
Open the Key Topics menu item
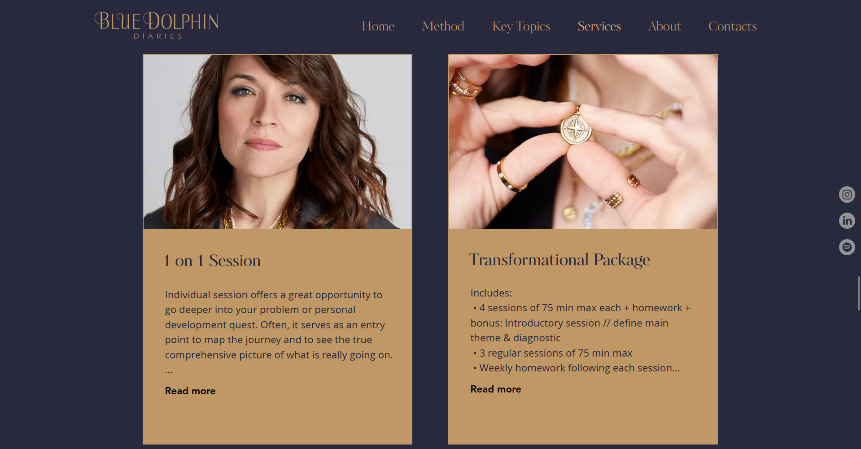point(521,27)
